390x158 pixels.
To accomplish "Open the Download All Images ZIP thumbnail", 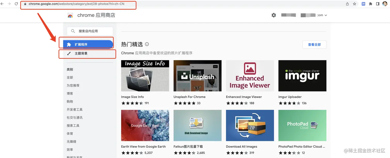I will click(x=250, y=126).
